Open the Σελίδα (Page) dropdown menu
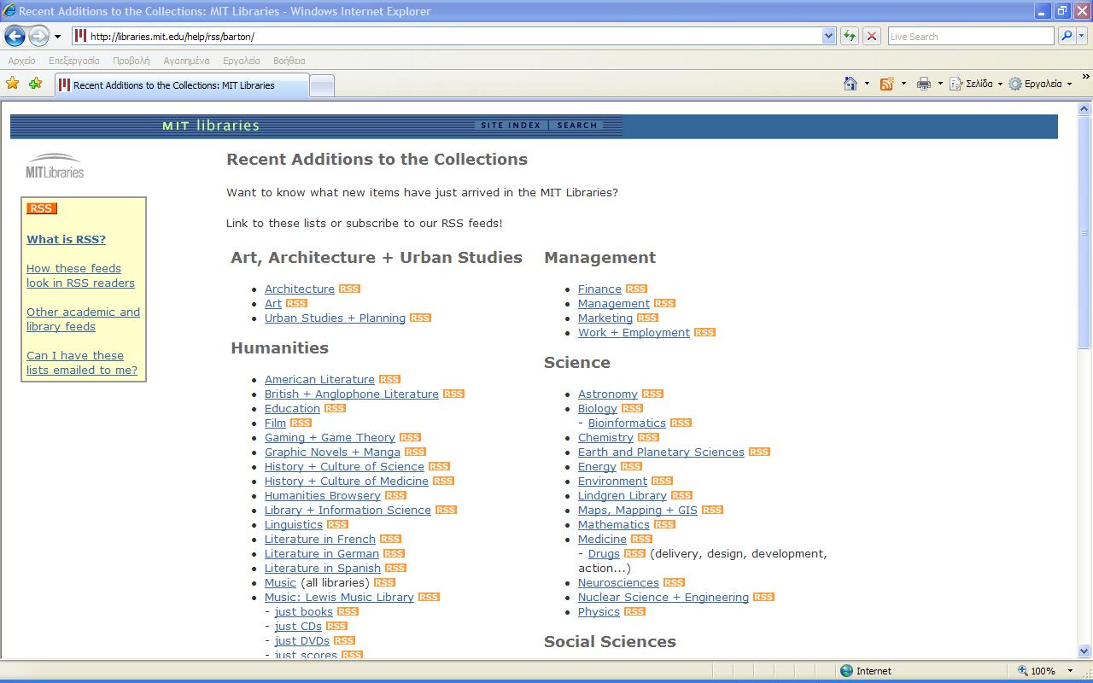This screenshot has height=683, width=1093. coord(976,84)
